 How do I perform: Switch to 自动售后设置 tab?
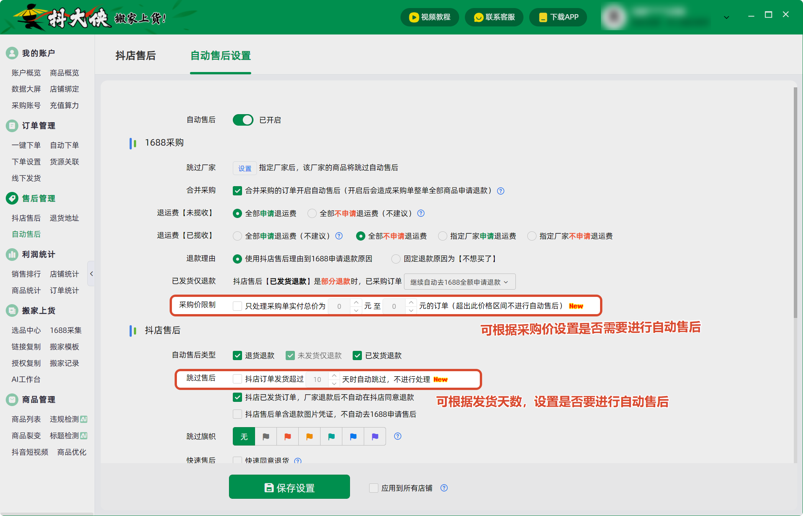click(x=221, y=56)
